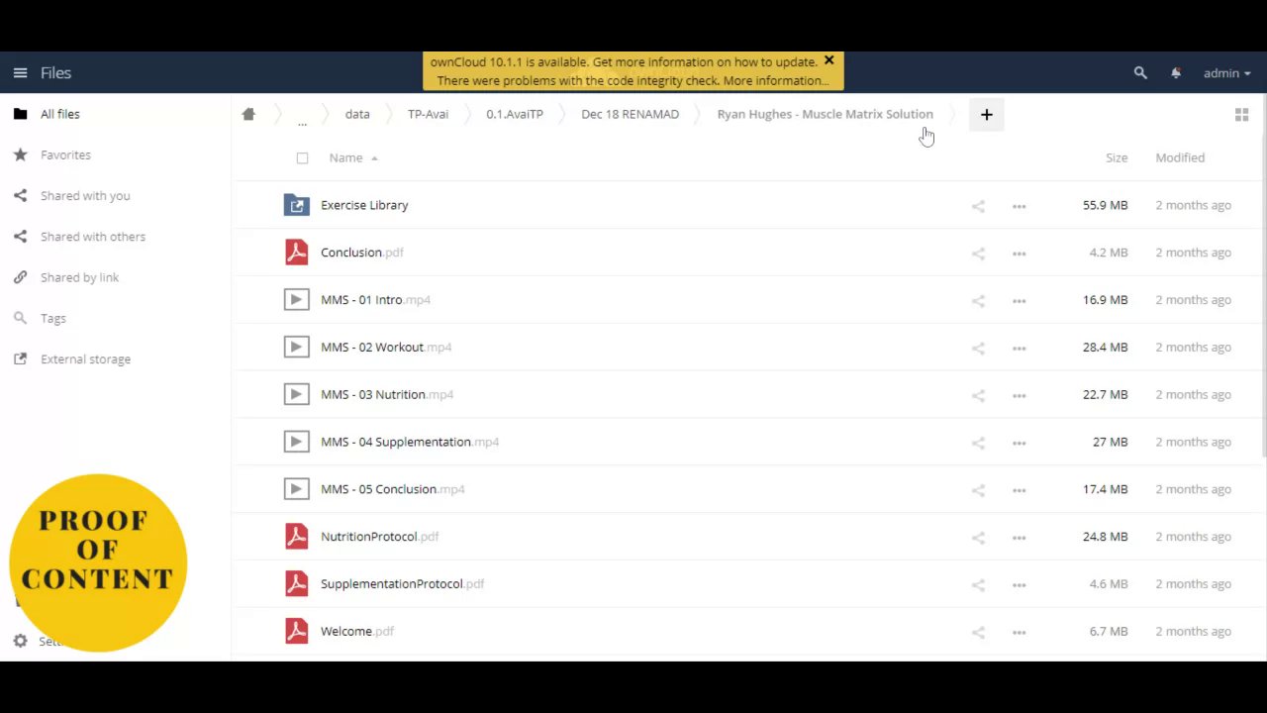Share SupplementationProtocol.pdf
Viewport: 1267px width, 713px height.
click(x=978, y=584)
